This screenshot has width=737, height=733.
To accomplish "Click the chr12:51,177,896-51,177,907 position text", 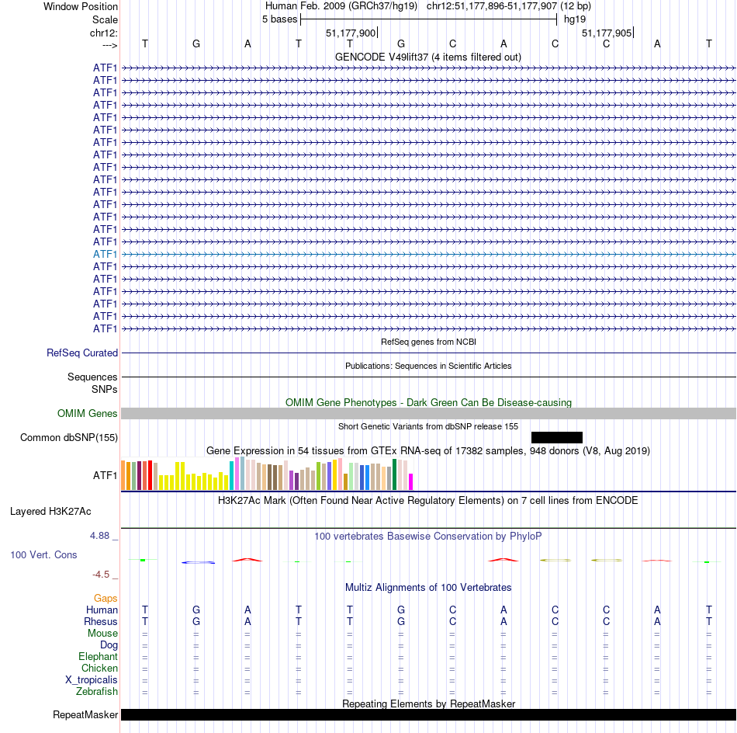I will coord(492,6).
